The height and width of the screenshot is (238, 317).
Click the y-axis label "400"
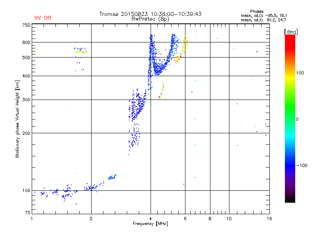click(26, 76)
